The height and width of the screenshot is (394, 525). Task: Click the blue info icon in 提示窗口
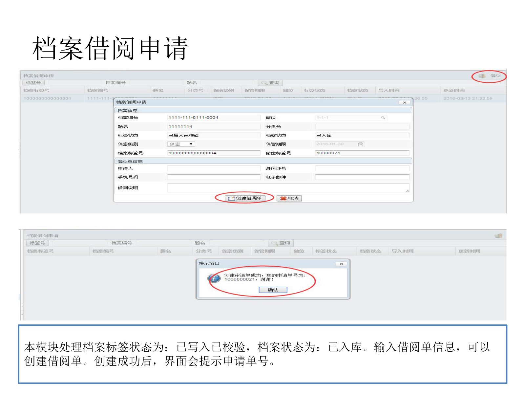click(x=214, y=278)
